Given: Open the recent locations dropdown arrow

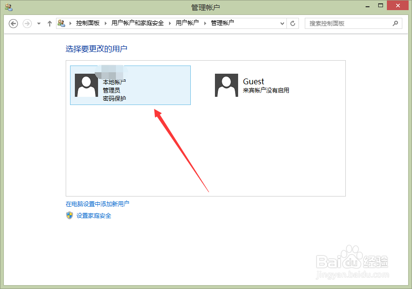Looking at the screenshot, I should tap(38, 23).
